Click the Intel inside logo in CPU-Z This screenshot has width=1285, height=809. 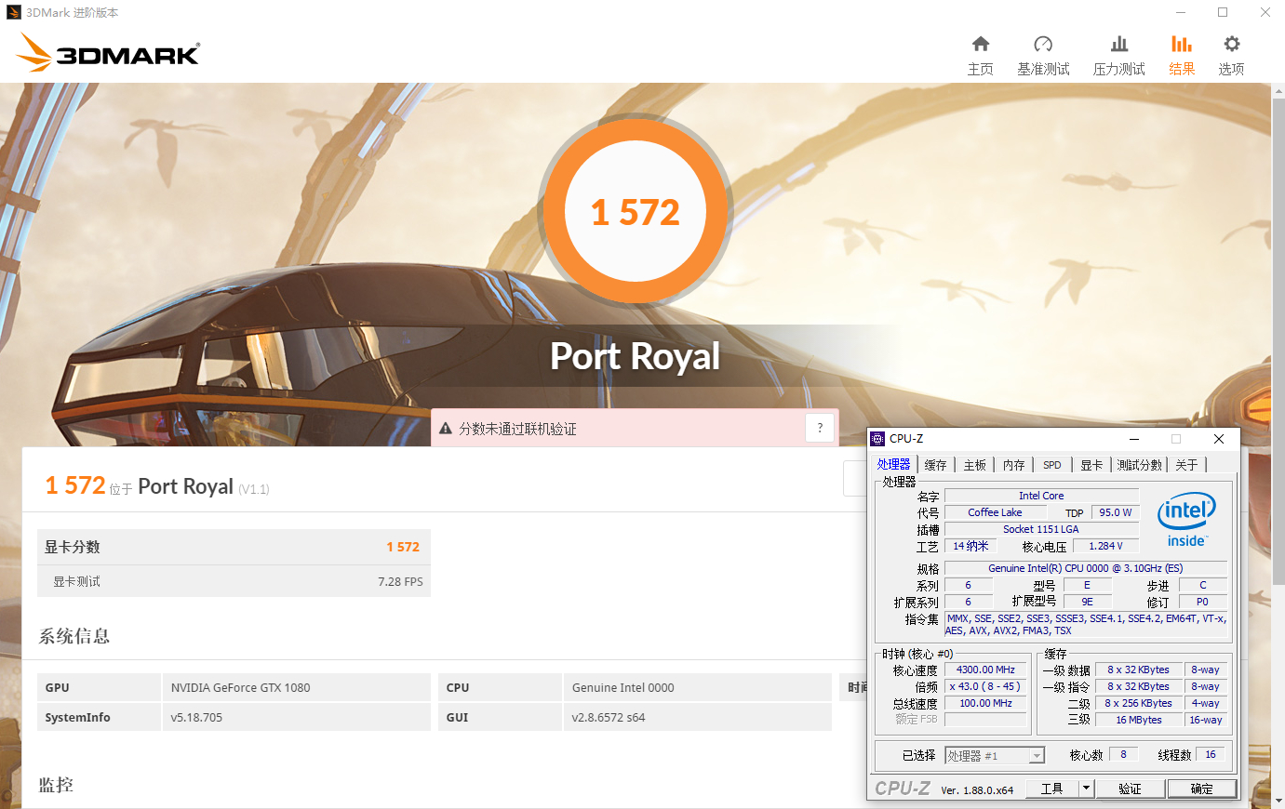[x=1186, y=520]
